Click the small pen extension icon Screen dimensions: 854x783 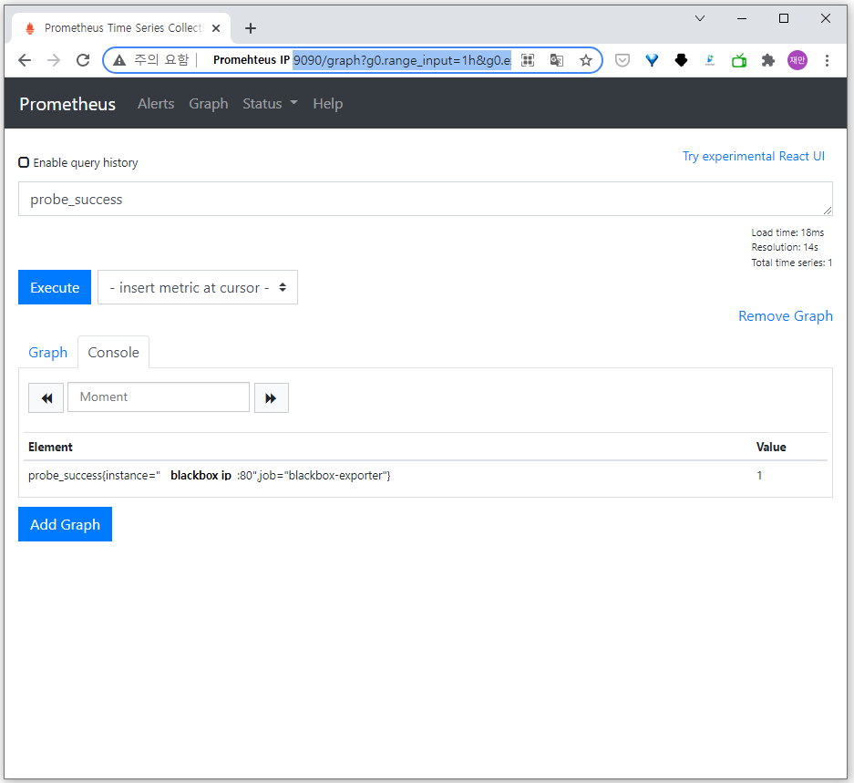pyautogui.click(x=710, y=60)
